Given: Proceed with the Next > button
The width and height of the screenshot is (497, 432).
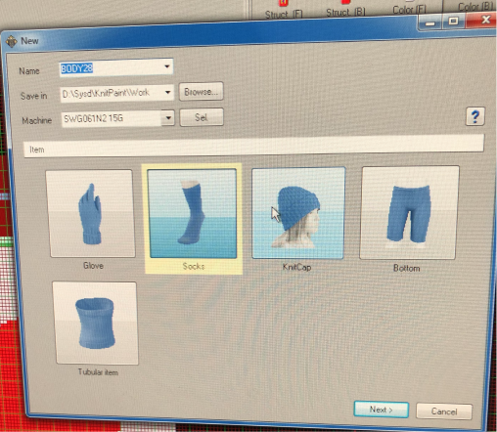Looking at the screenshot, I should tap(382, 410).
